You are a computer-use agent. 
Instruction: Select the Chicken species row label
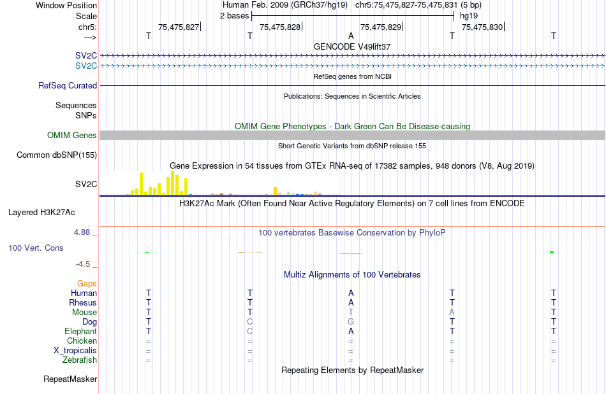pyautogui.click(x=82, y=341)
